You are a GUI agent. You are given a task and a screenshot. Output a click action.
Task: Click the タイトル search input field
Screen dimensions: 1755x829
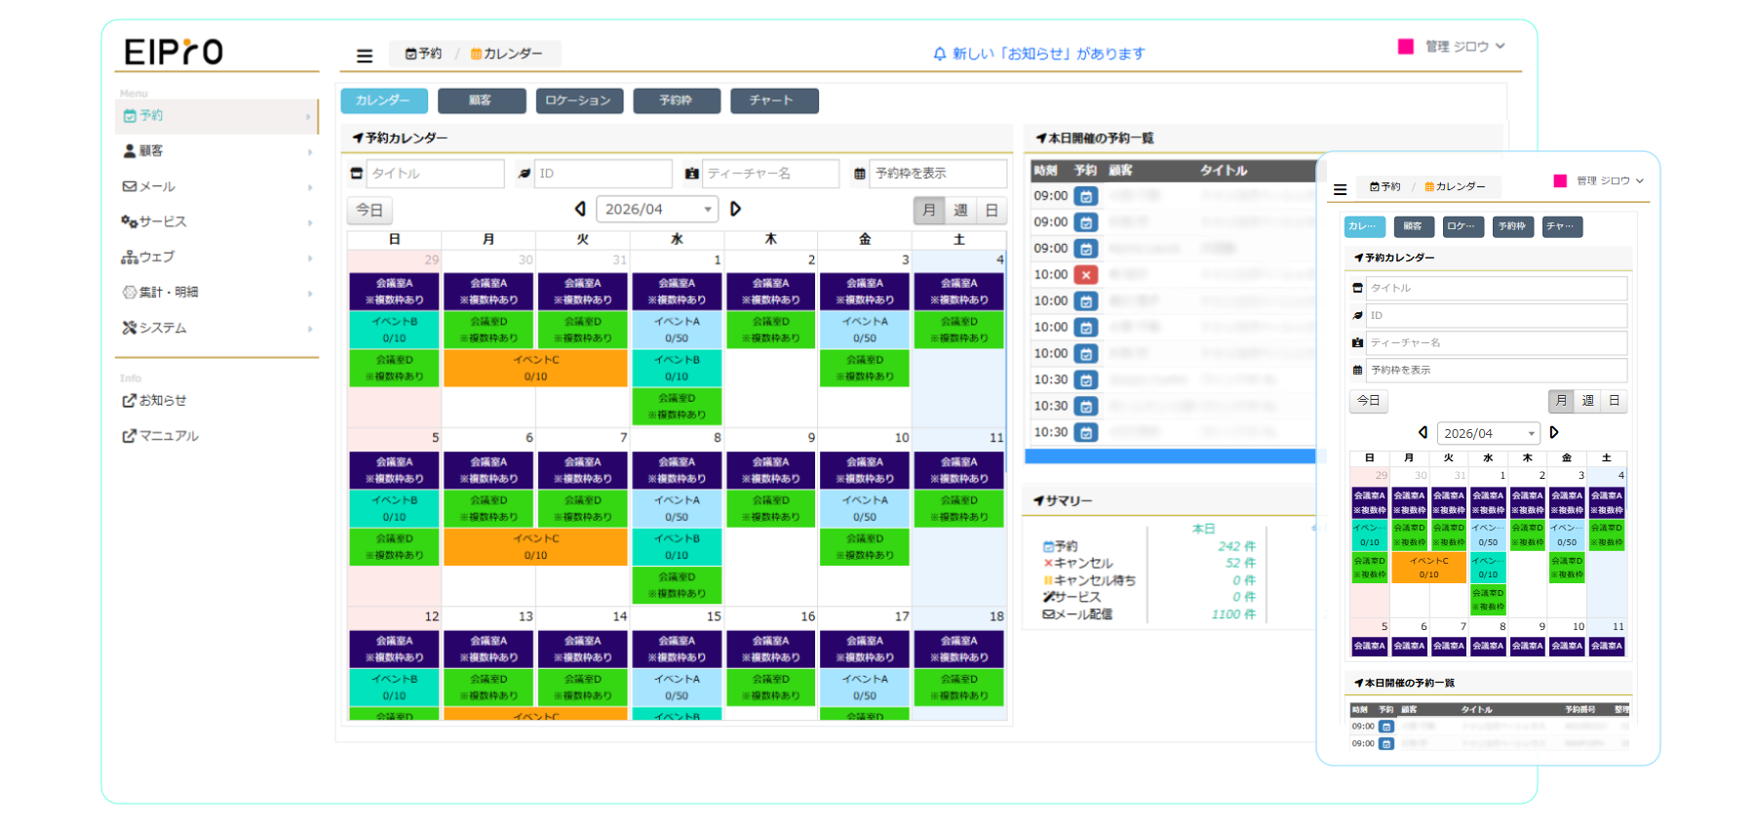[434, 174]
